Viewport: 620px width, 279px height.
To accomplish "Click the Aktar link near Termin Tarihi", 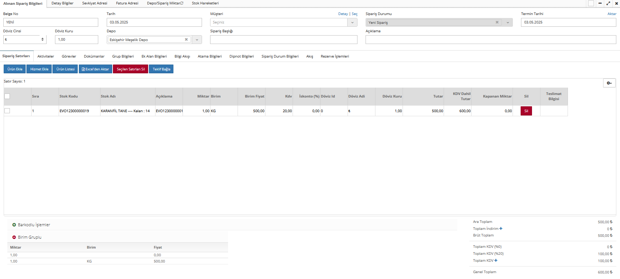I will [x=612, y=14].
